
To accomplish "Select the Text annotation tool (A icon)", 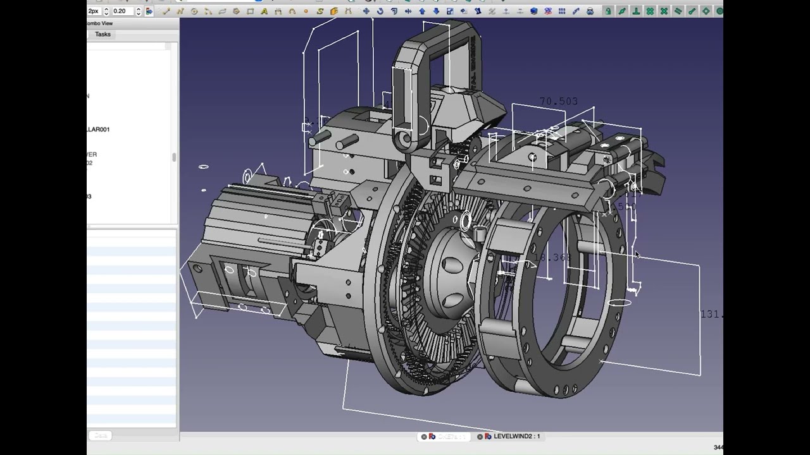I will (264, 11).
